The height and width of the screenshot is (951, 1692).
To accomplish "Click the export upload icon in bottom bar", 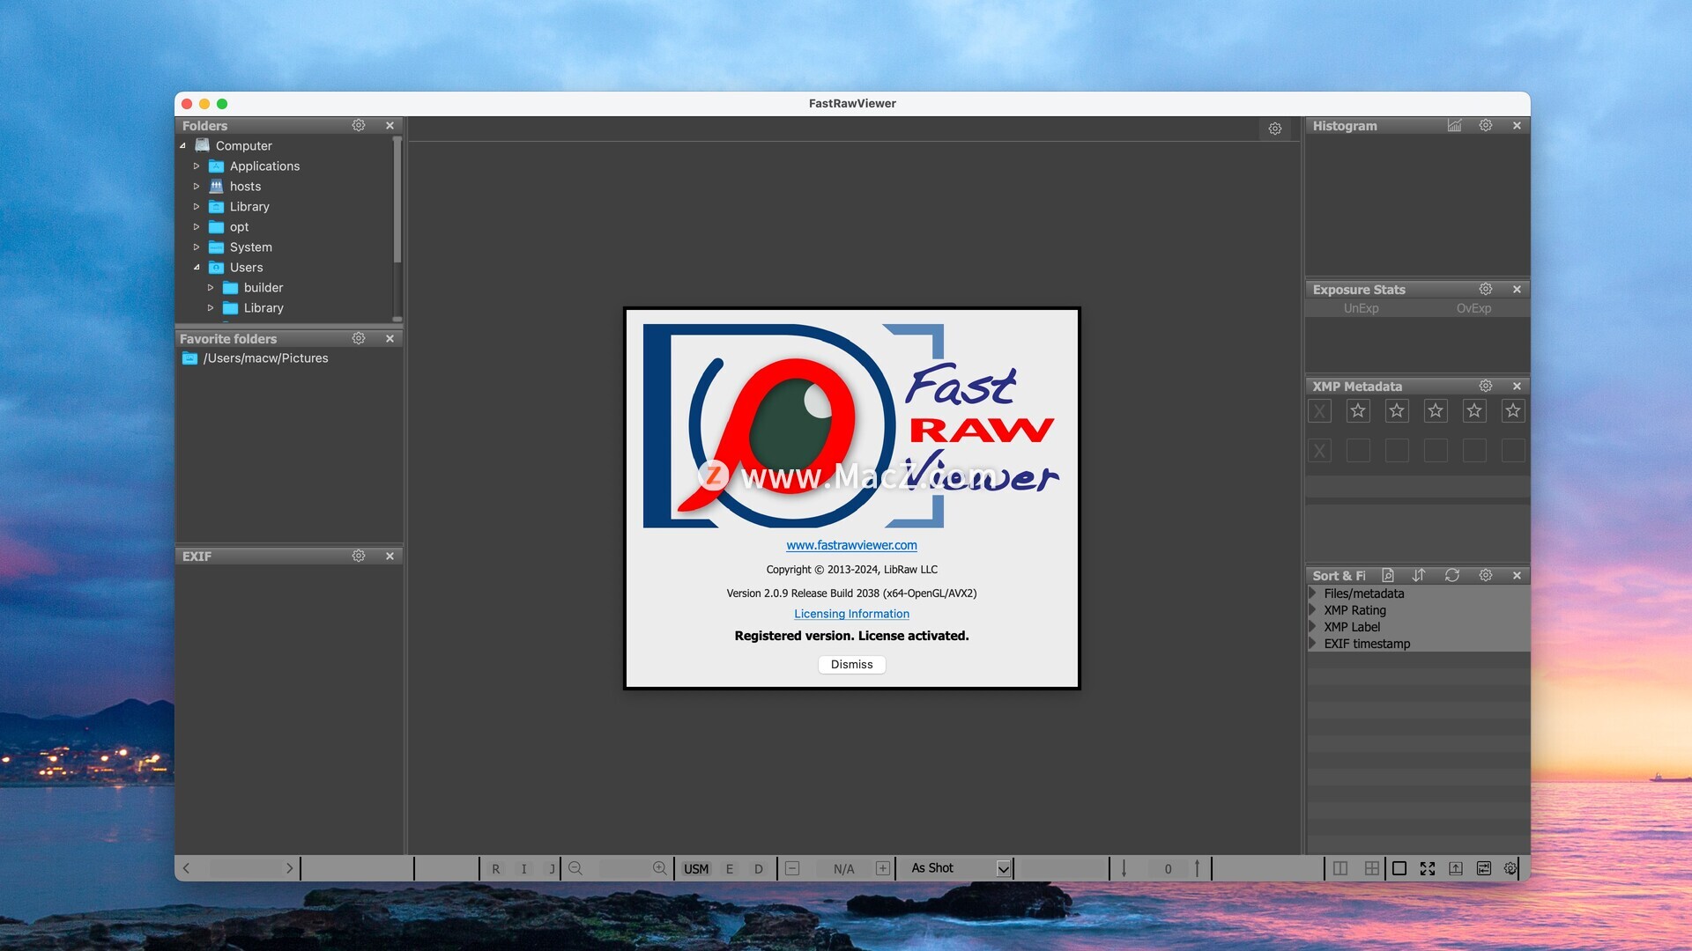I will pos(1456,868).
